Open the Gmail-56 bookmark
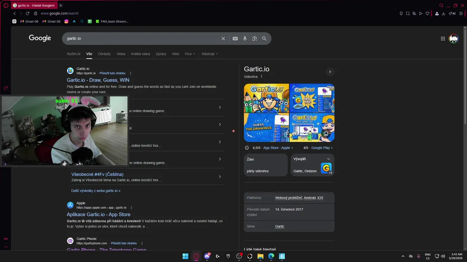This screenshot has width=467, height=262. (x=51, y=21)
